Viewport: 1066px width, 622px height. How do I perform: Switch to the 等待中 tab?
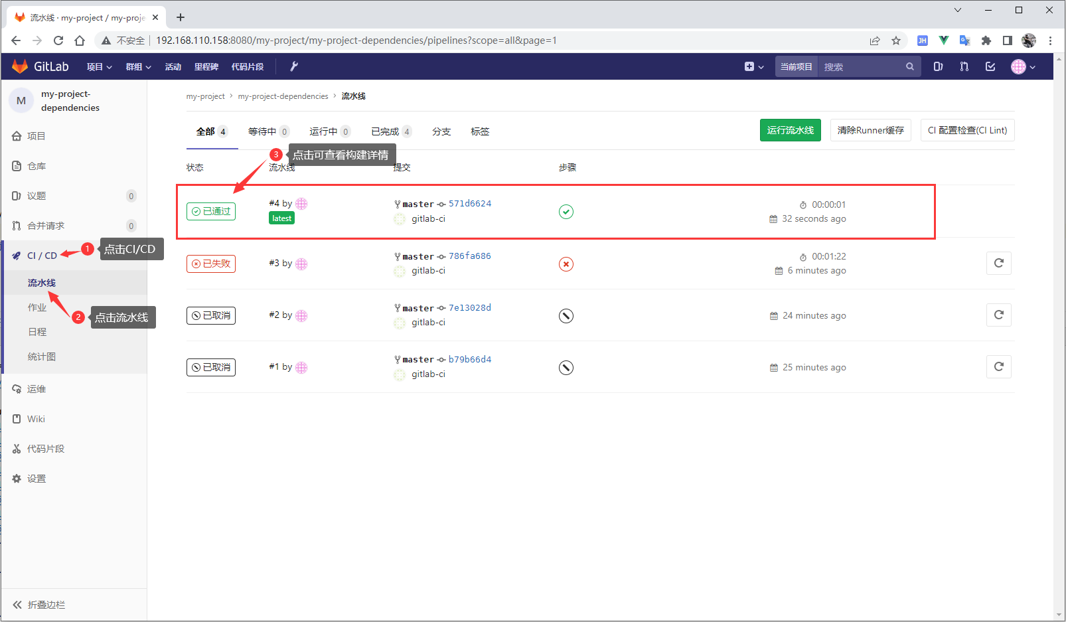[269, 131]
